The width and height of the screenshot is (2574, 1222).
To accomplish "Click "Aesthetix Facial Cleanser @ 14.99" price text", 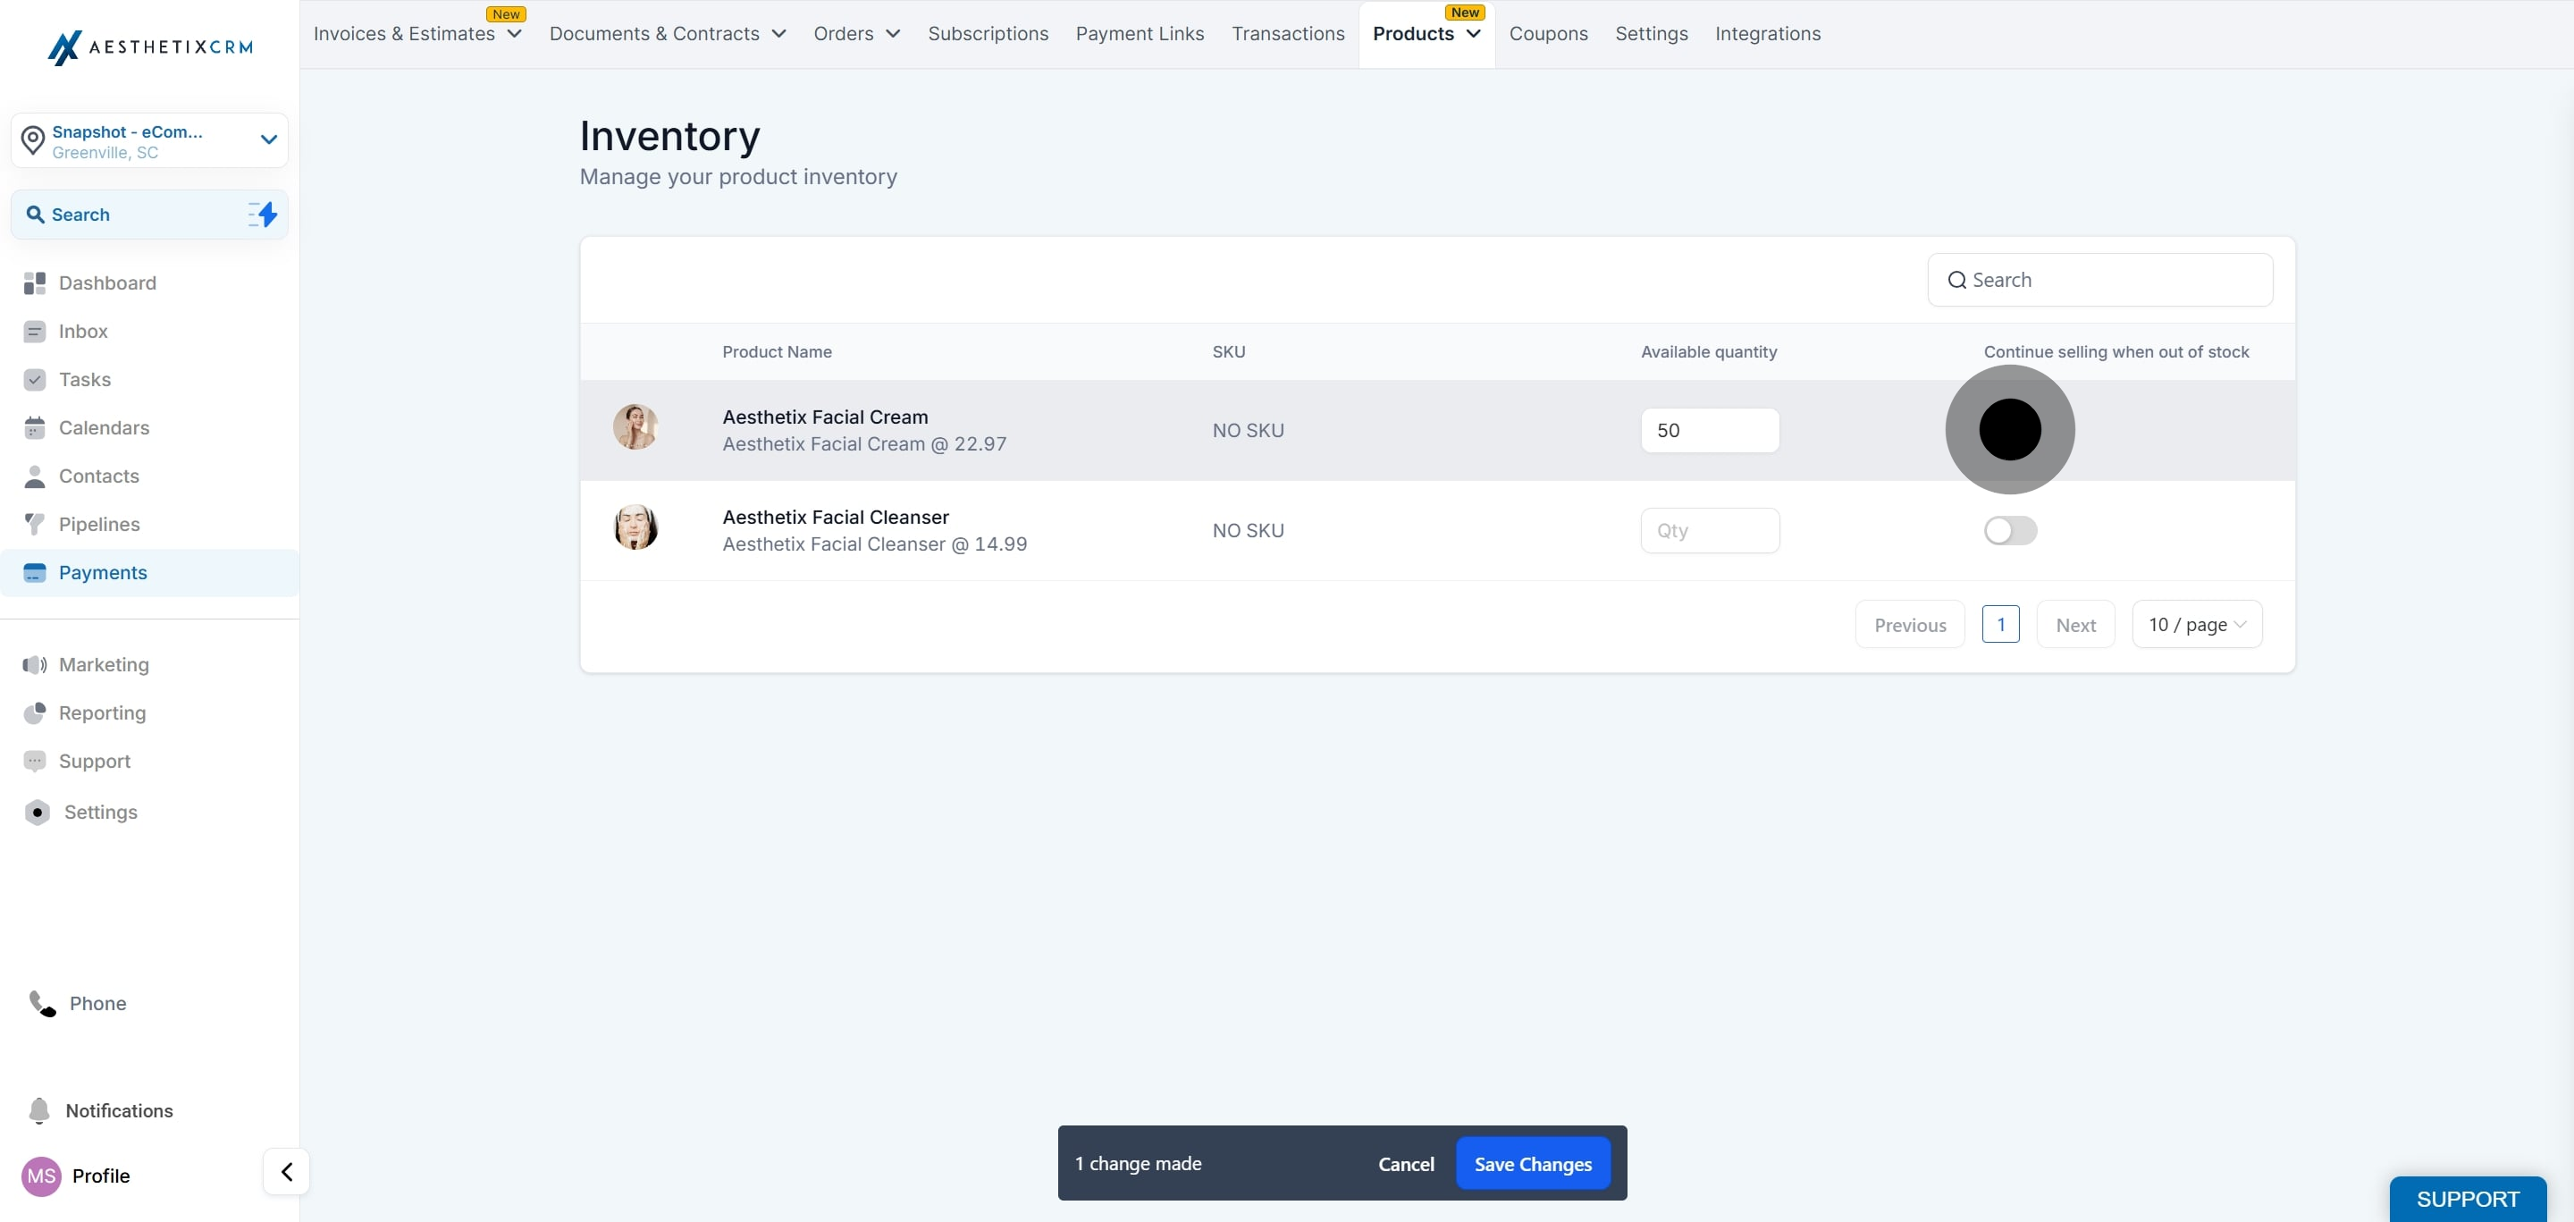I will click(874, 544).
